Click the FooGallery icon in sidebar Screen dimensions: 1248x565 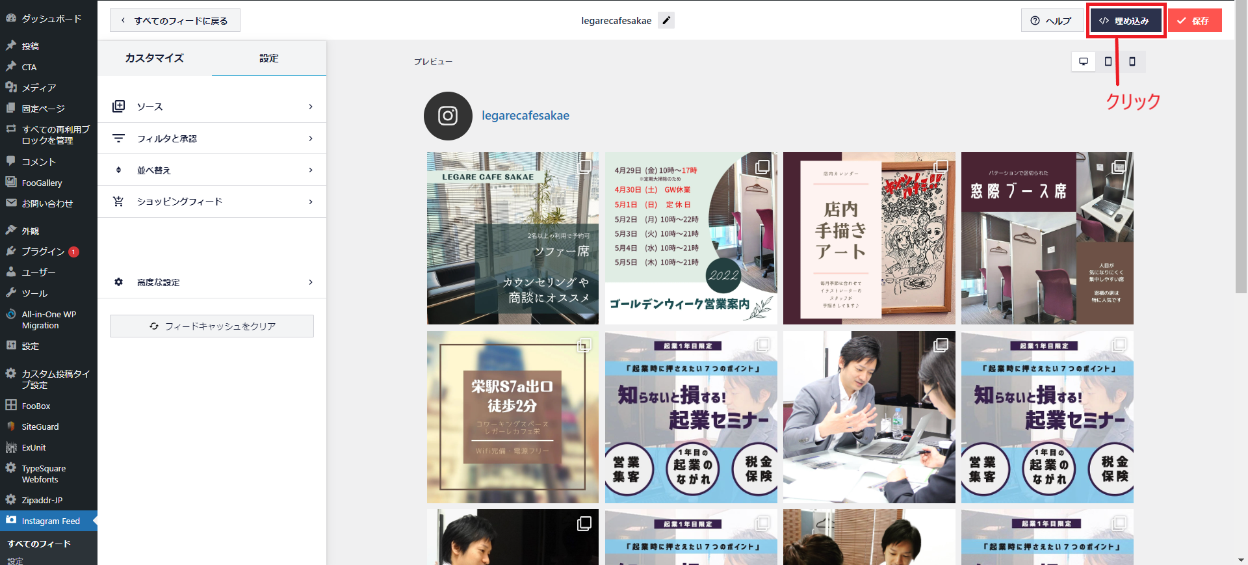coord(11,183)
